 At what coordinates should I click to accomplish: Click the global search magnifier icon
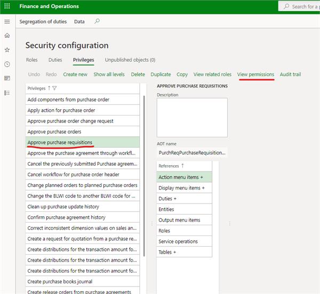pyautogui.click(x=286, y=6)
